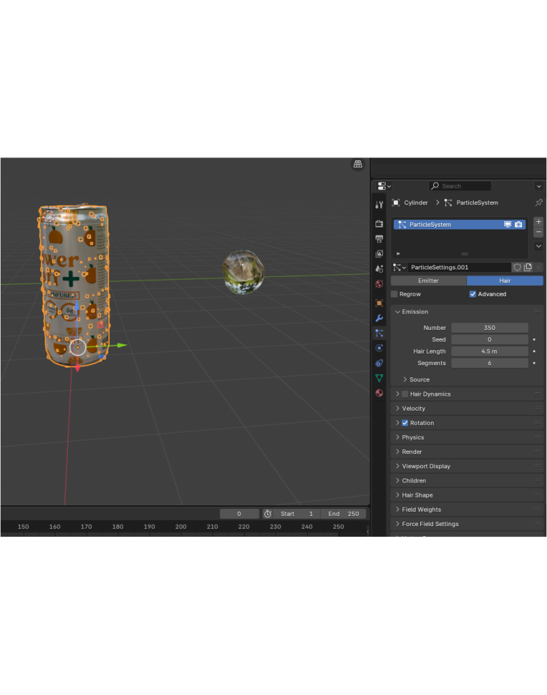547x695 pixels.
Task: Collapse the Emission panel
Action: (415, 312)
